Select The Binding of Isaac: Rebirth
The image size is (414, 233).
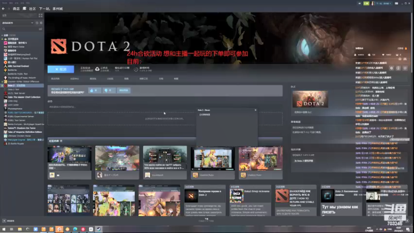click(22, 78)
